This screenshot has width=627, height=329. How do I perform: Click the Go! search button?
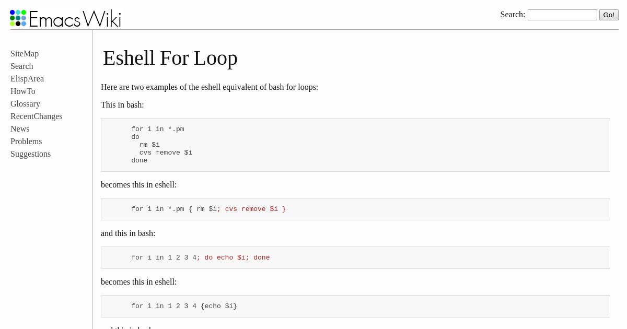[609, 15]
